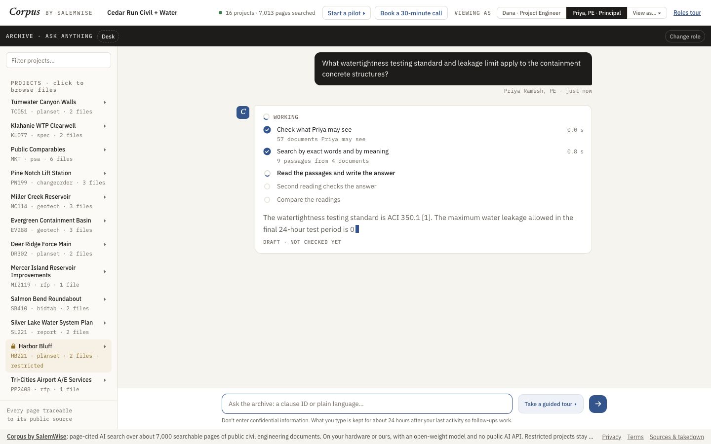Click the 16 projects pages searched status
The width and height of the screenshot is (711, 444).
(x=267, y=13)
